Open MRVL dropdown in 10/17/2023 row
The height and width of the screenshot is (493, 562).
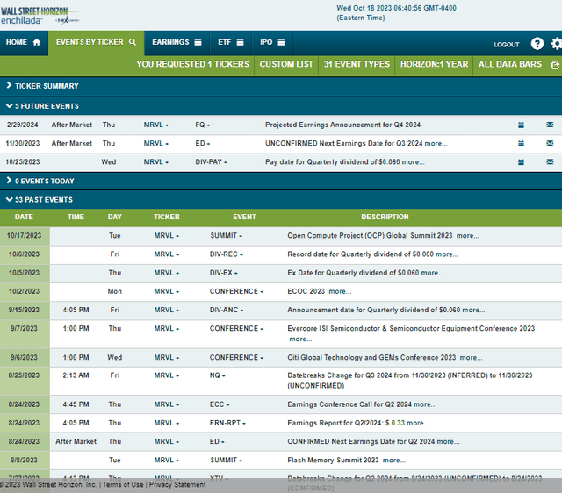point(167,236)
